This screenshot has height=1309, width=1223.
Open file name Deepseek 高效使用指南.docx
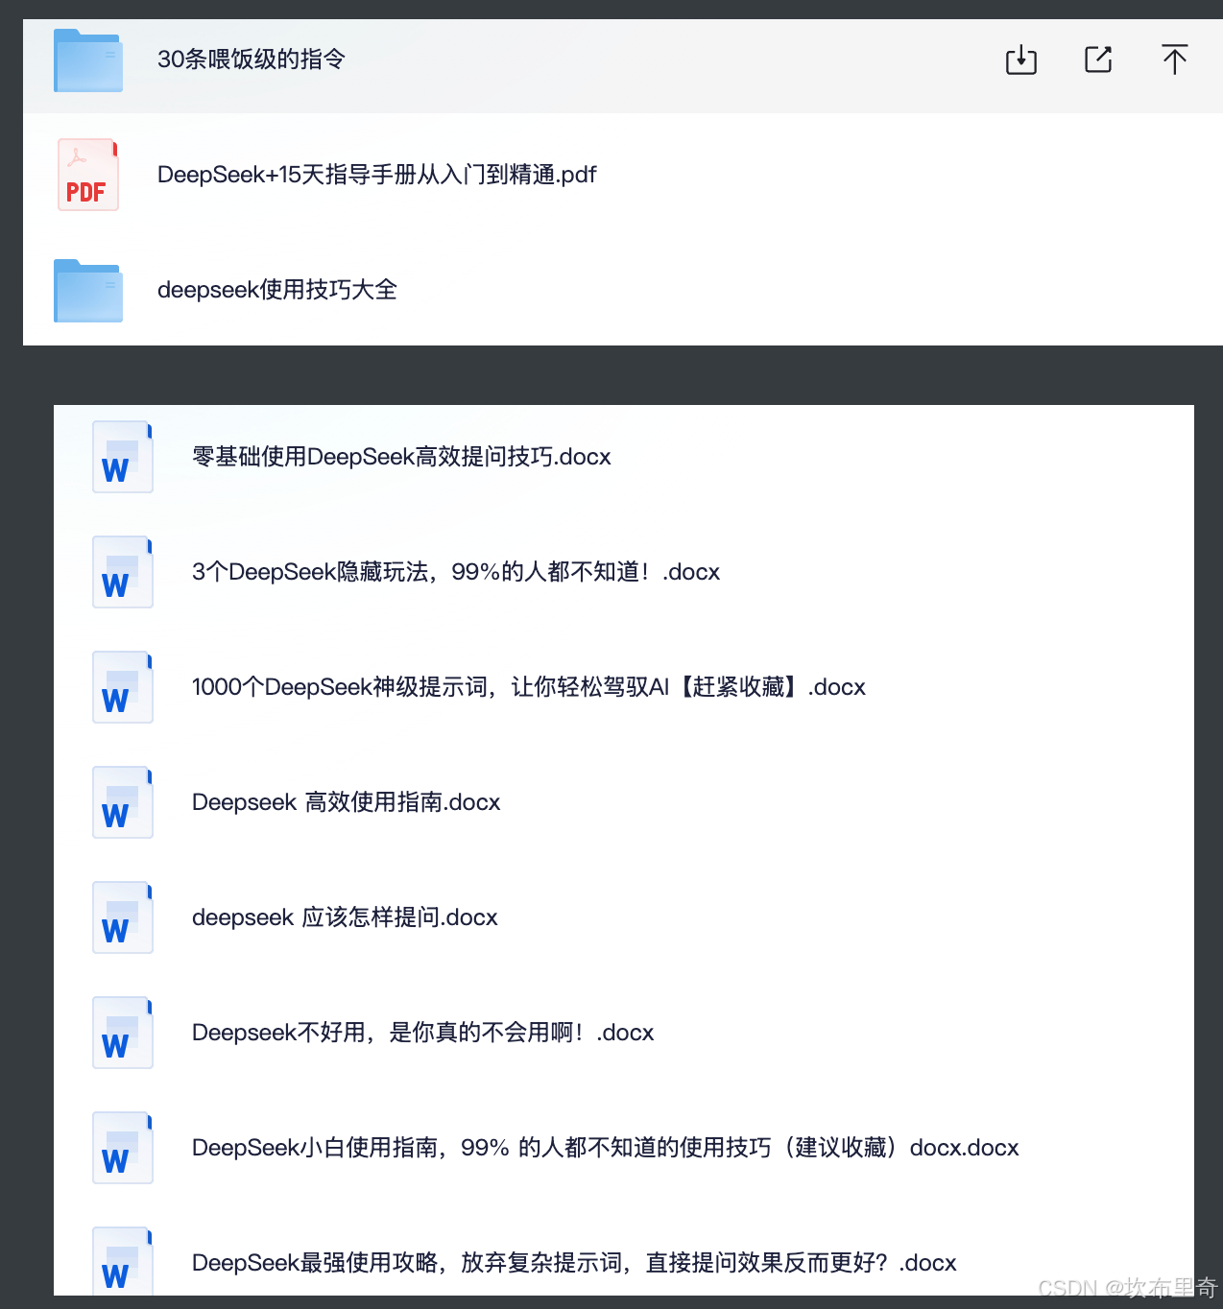pos(347,802)
